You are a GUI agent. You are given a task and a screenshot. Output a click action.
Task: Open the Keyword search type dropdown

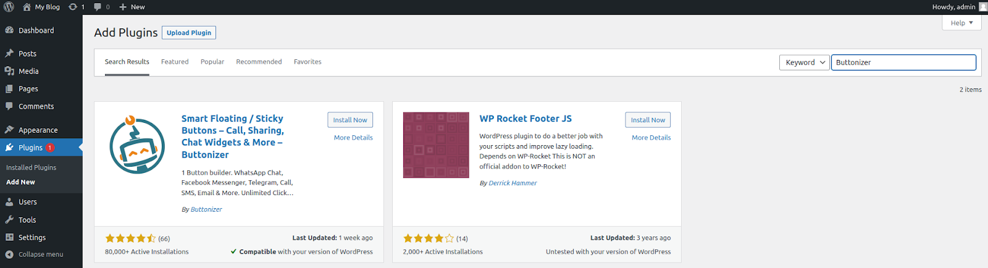point(804,62)
